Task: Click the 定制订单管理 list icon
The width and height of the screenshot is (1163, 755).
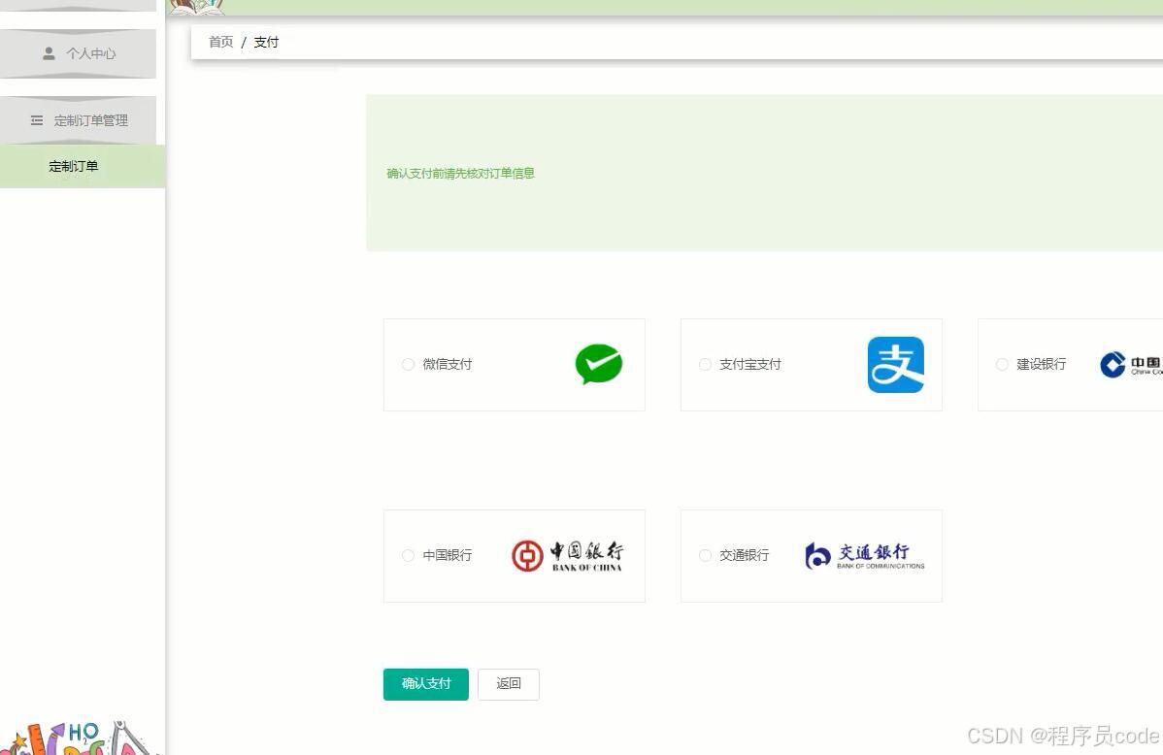Action: 36,120
